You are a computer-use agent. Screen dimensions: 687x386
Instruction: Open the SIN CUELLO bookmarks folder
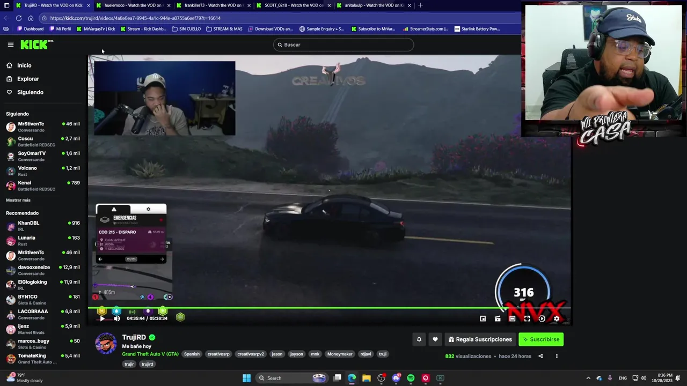pyautogui.click(x=186, y=29)
